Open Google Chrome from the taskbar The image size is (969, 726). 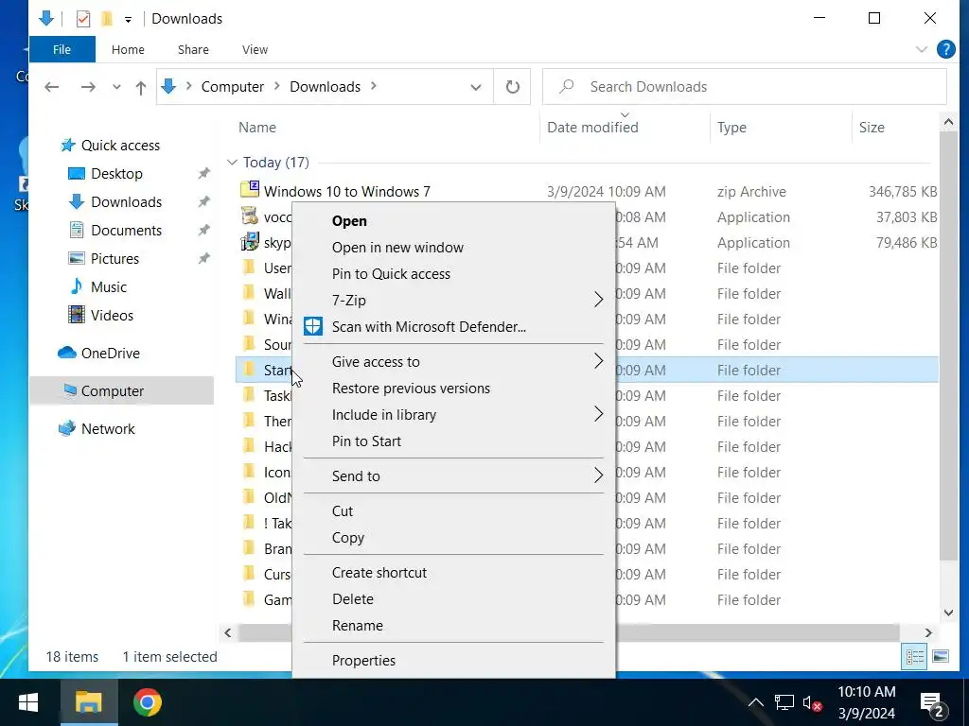(147, 702)
